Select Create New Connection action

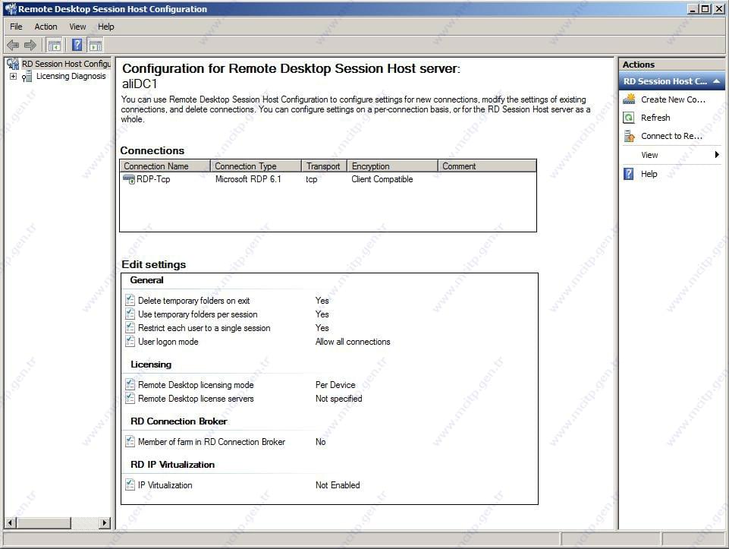point(672,99)
